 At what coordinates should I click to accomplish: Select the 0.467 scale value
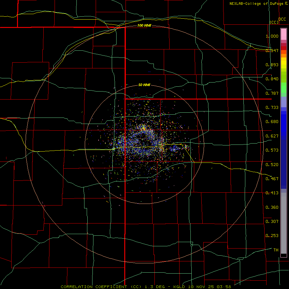point(272,179)
